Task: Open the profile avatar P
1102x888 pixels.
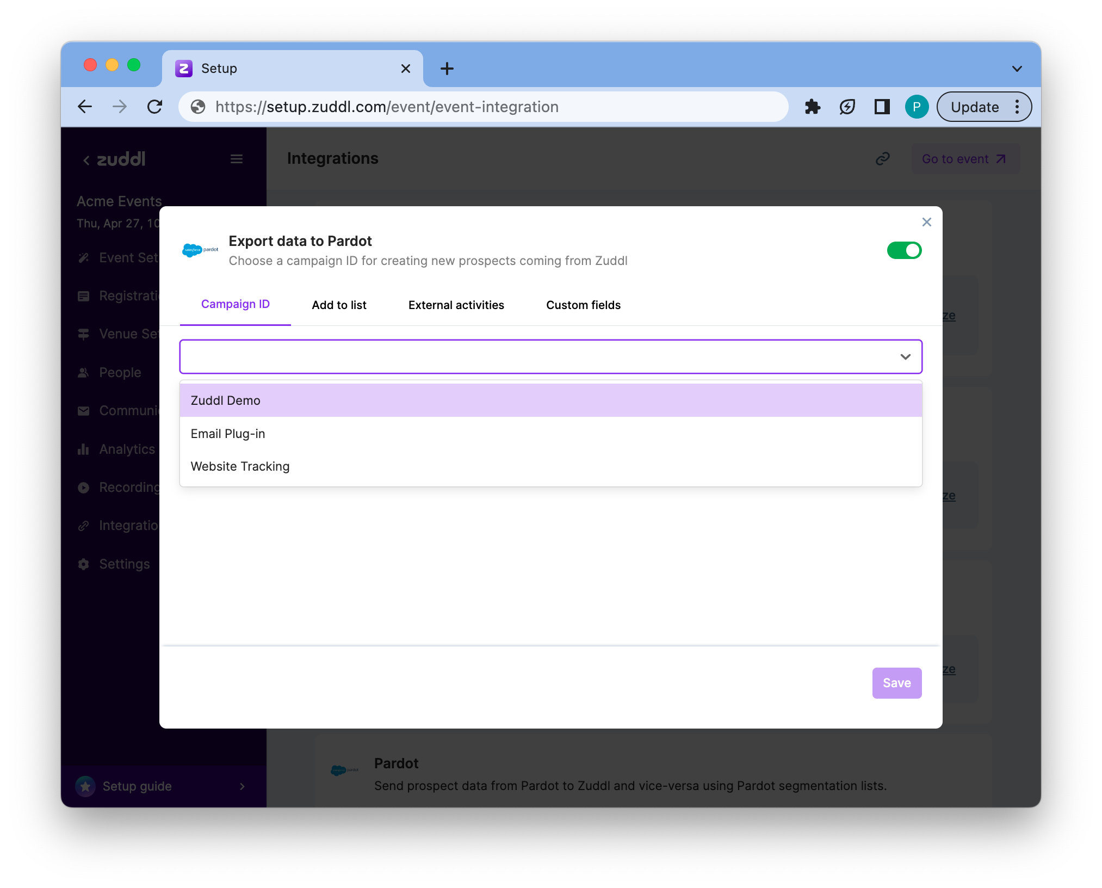Action: 917,107
